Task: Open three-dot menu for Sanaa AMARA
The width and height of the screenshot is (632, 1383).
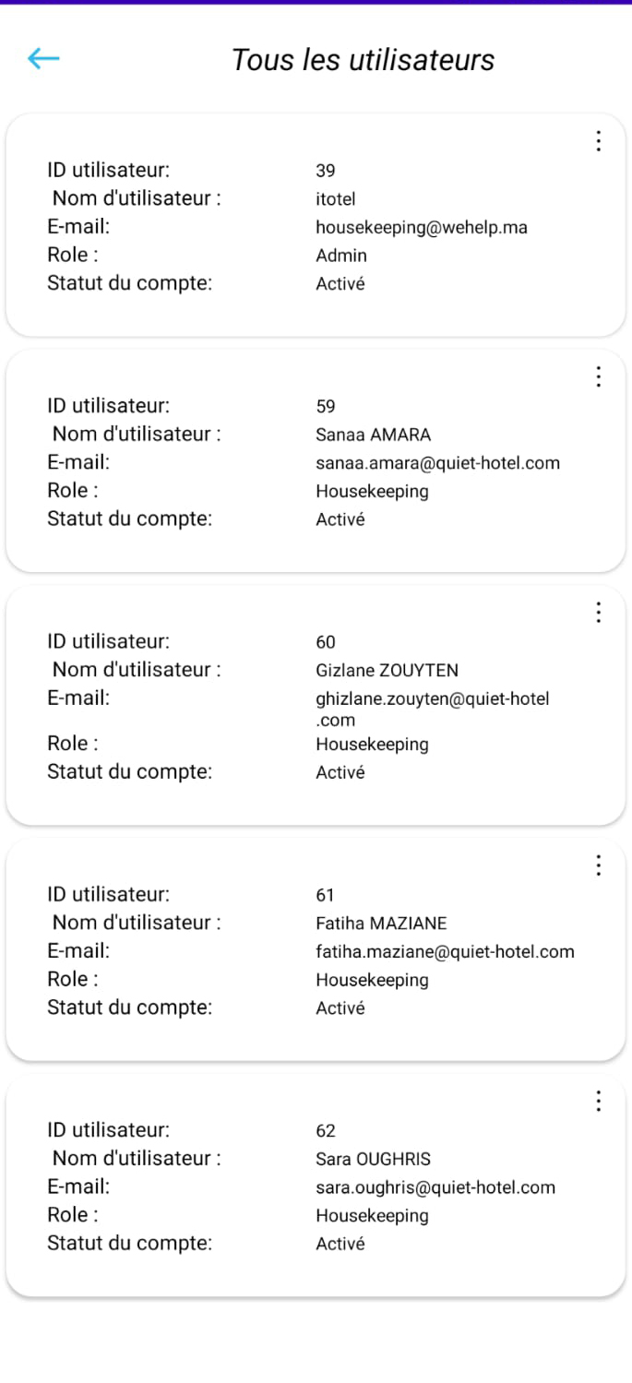Action: [599, 376]
